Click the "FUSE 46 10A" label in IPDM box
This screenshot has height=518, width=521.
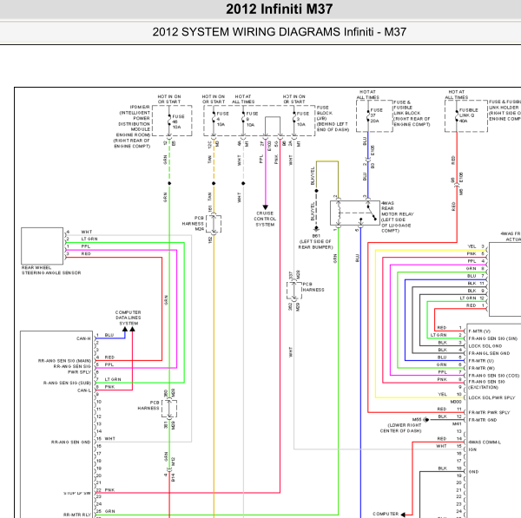(x=178, y=121)
